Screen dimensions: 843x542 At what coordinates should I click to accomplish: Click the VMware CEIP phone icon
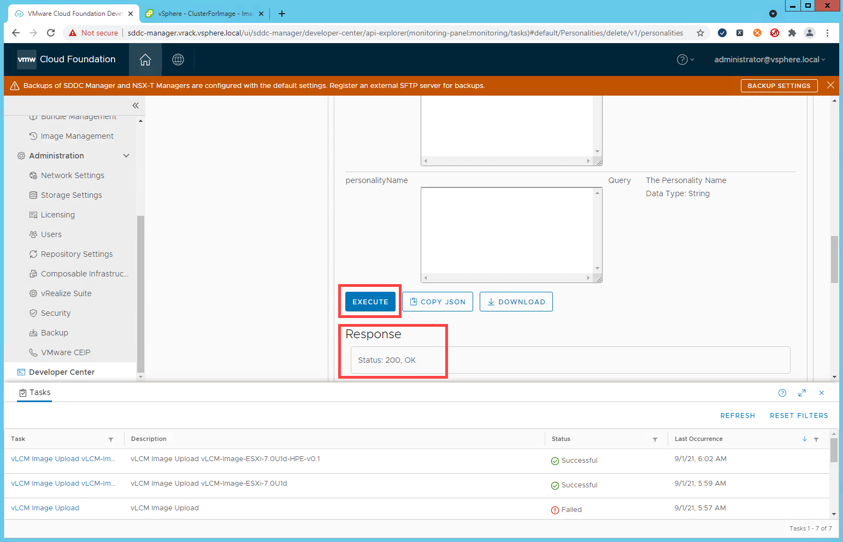click(x=33, y=352)
